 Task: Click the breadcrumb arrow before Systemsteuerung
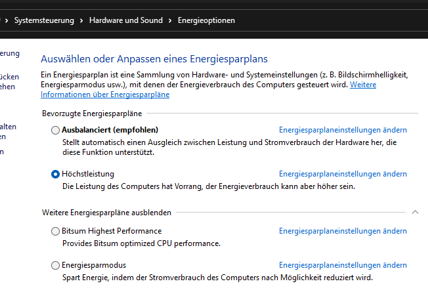click(x=7, y=20)
